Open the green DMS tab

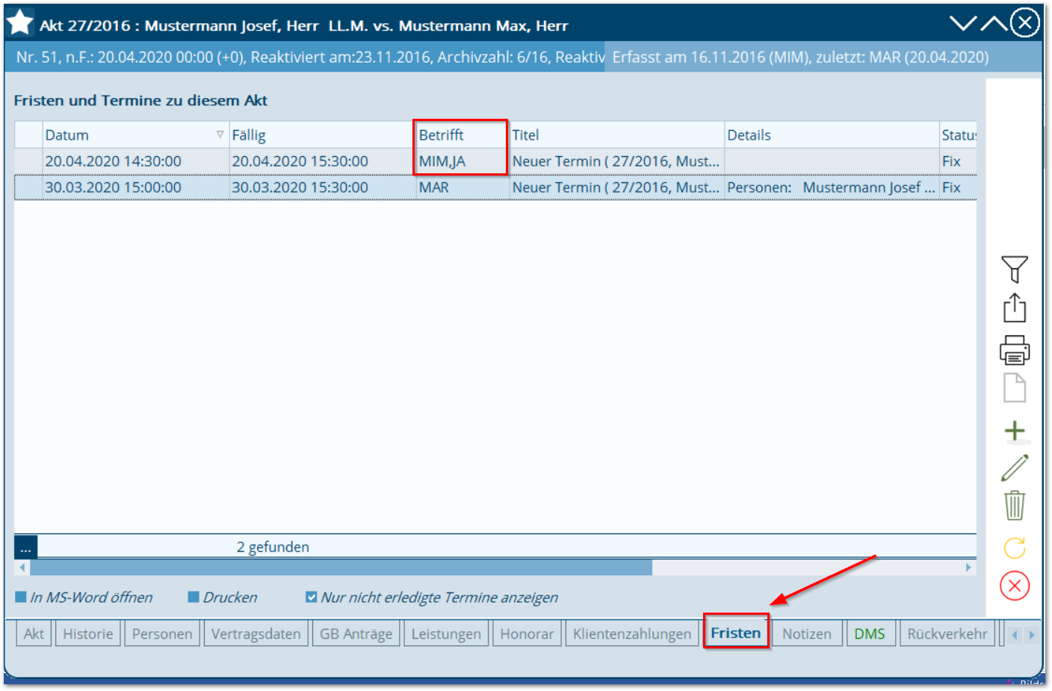(x=870, y=633)
